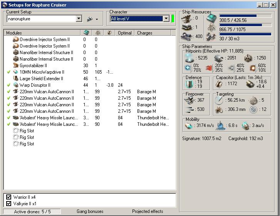The width and height of the screenshot is (280, 216).
Task: Select first Overdrive Injector System II icon
Action: (16, 39)
